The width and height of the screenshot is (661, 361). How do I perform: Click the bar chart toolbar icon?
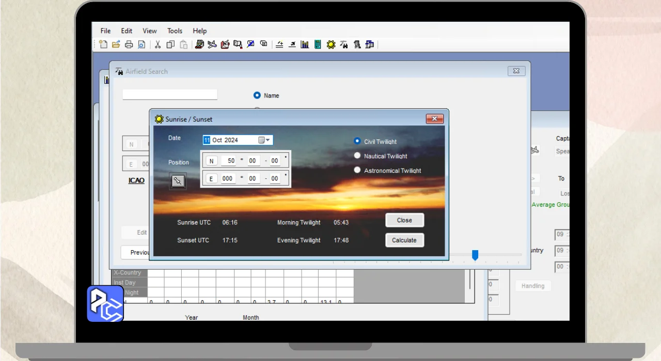(x=305, y=44)
